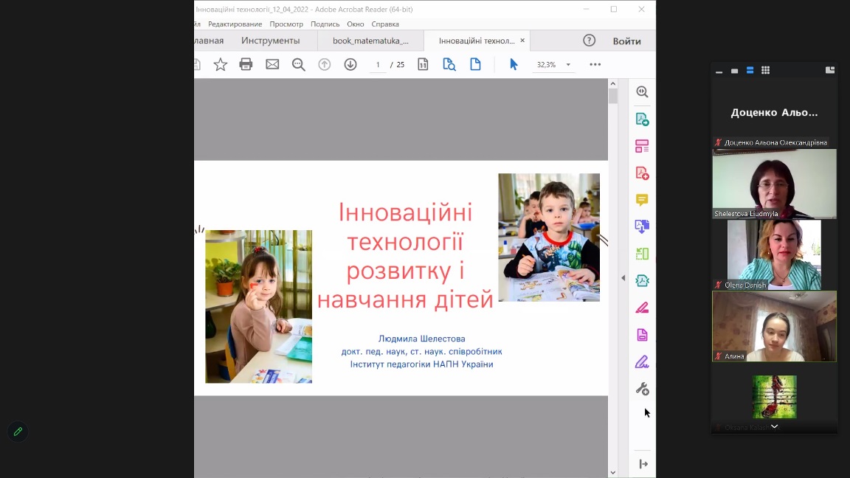Image resolution: width=850 pixels, height=478 pixels.
Task: Open Fill and Sign pen tool
Action: pos(642,361)
